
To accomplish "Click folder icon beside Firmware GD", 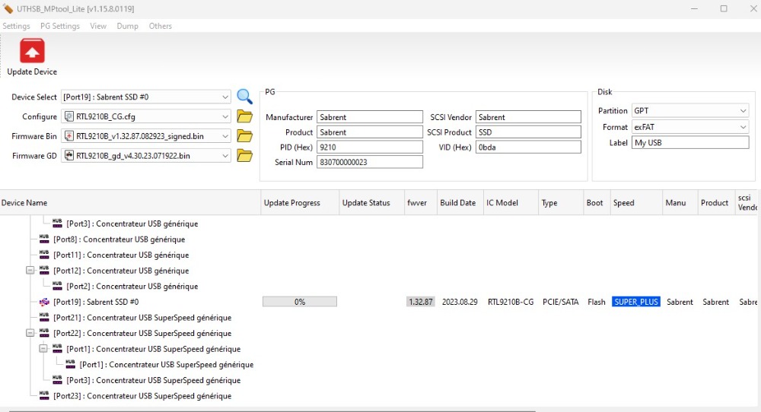I will point(244,156).
